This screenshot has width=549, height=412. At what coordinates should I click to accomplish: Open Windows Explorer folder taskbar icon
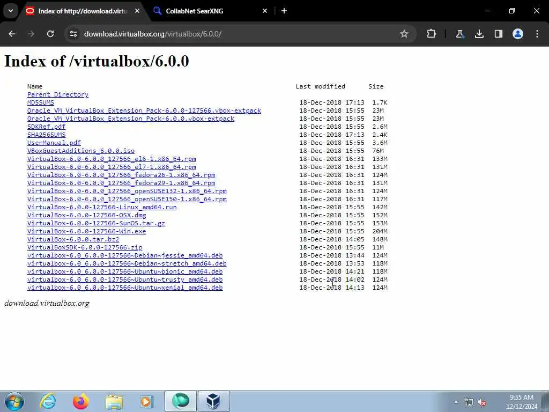point(114,402)
